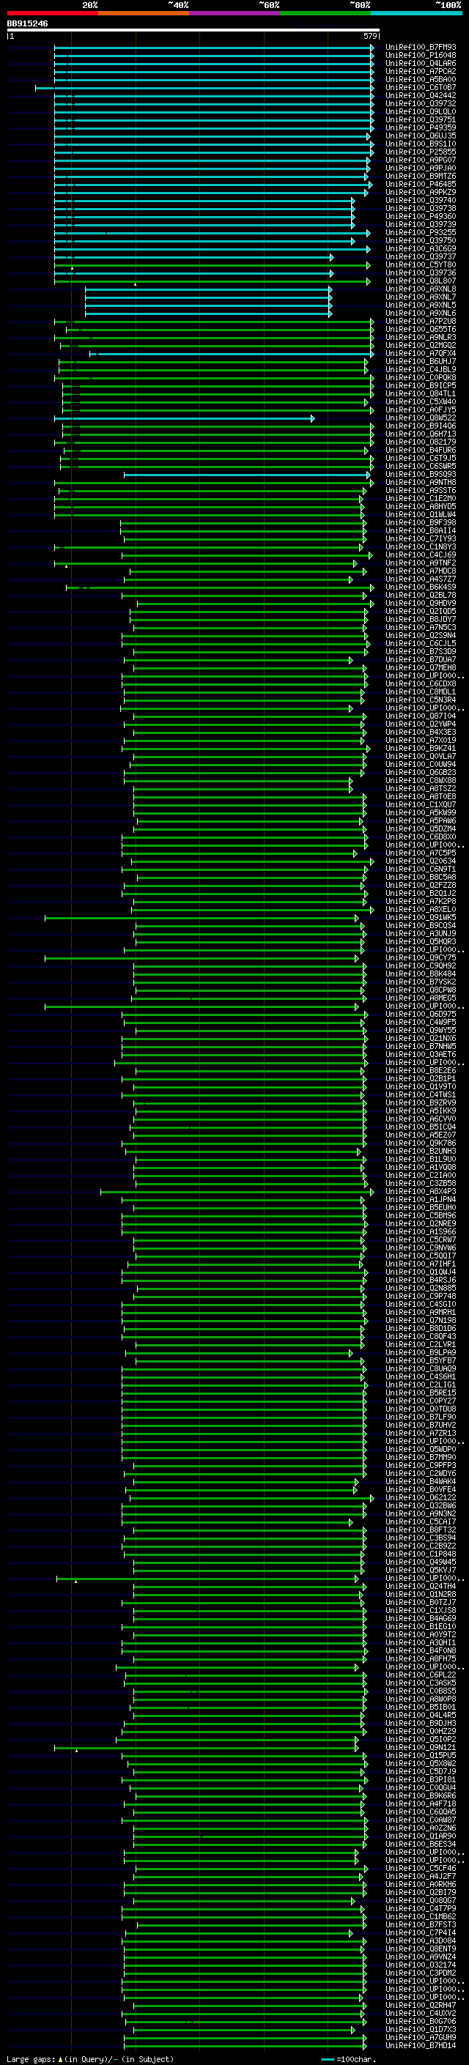
Task: Select hit label UniRef100_Q5WDP0
Action: pos(421,1450)
